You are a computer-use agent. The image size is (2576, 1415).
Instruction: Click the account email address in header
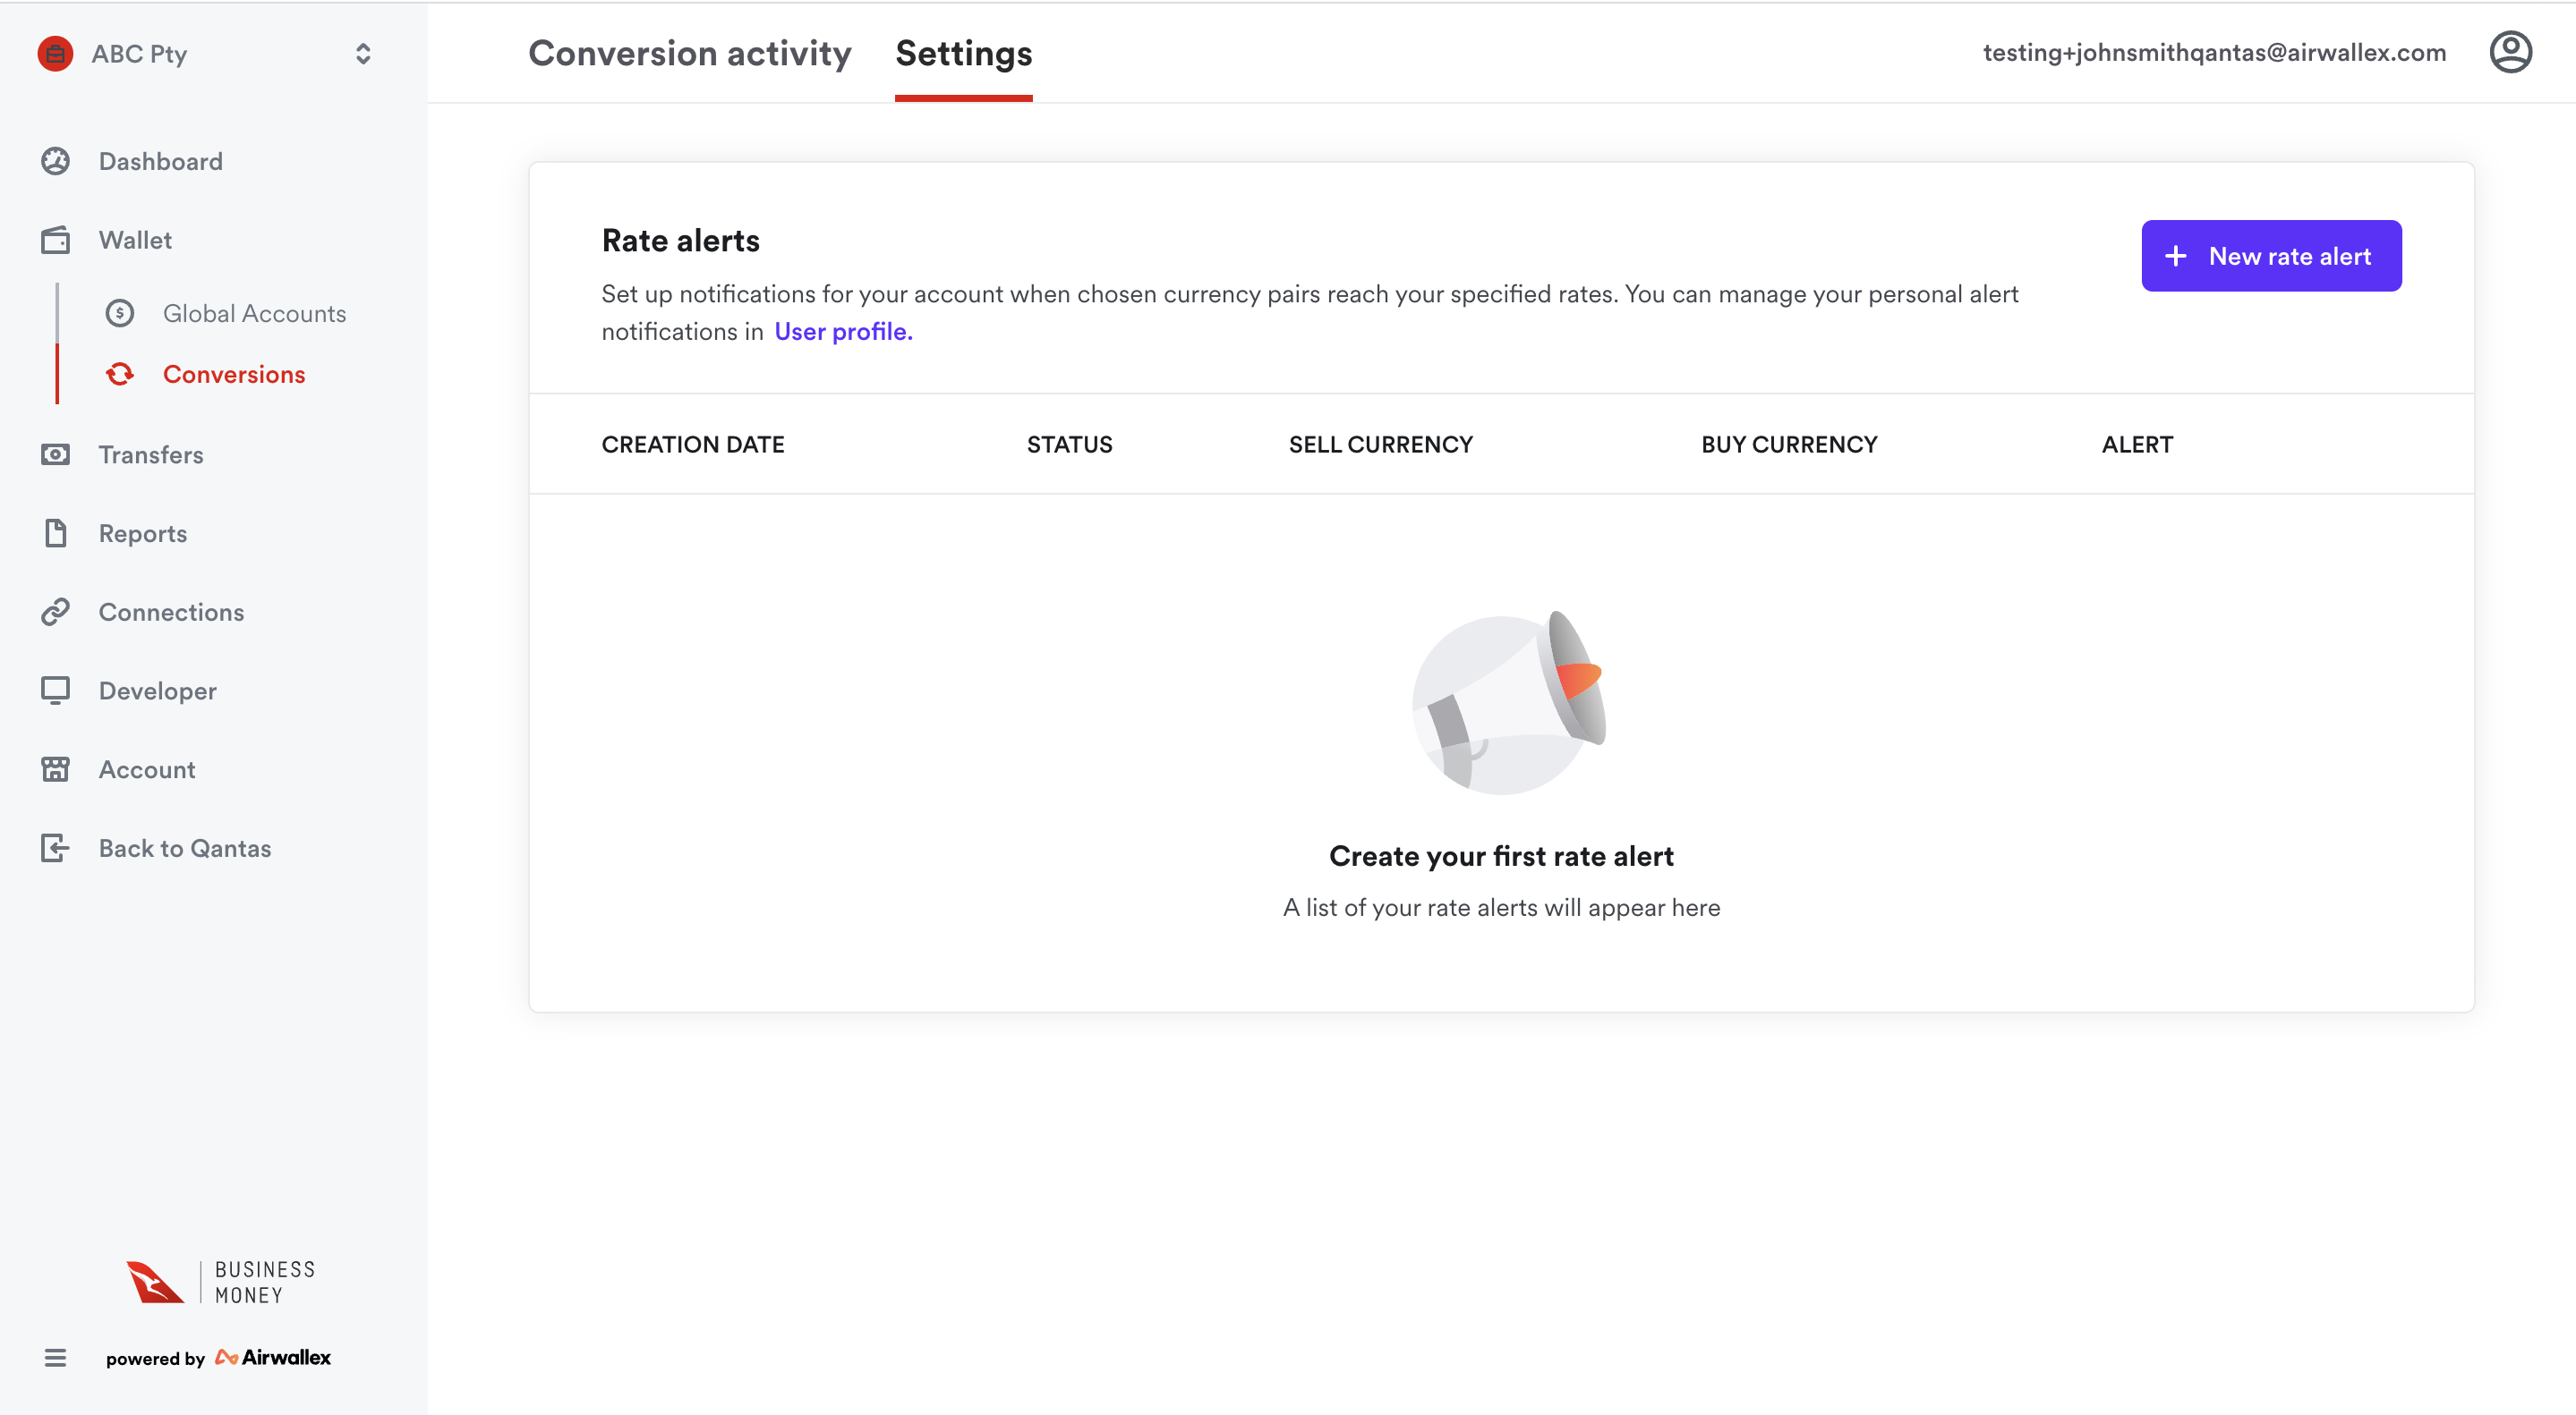(x=2214, y=53)
